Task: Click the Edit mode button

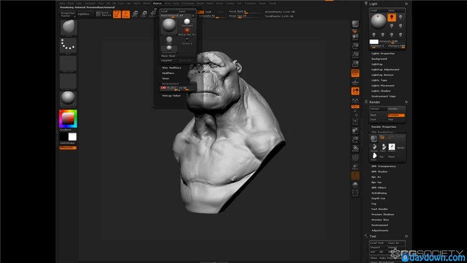Action: pyautogui.click(x=117, y=14)
